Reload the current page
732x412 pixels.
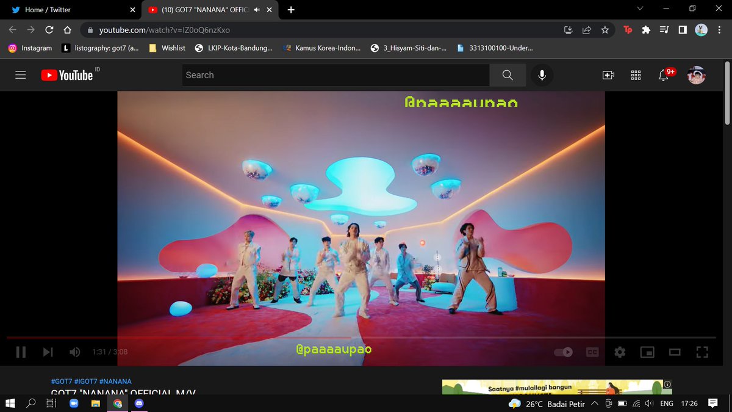click(49, 29)
